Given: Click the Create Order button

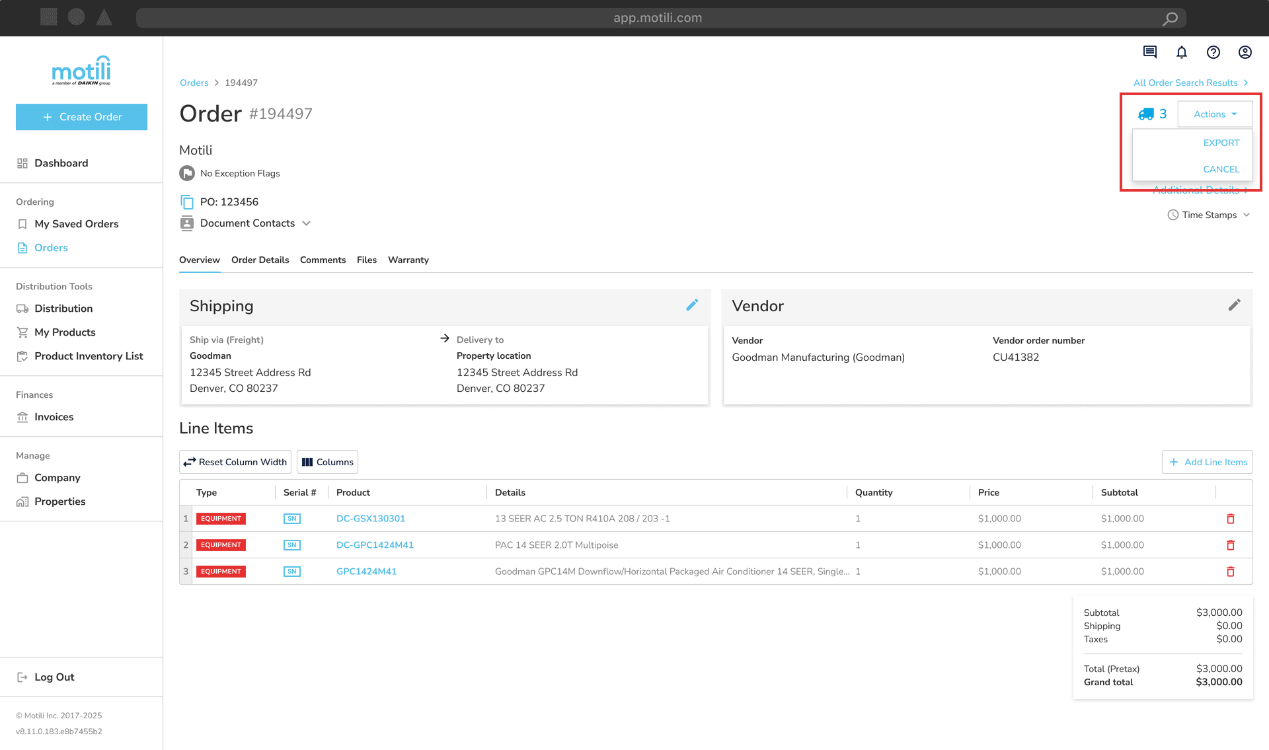Looking at the screenshot, I should click(81, 117).
